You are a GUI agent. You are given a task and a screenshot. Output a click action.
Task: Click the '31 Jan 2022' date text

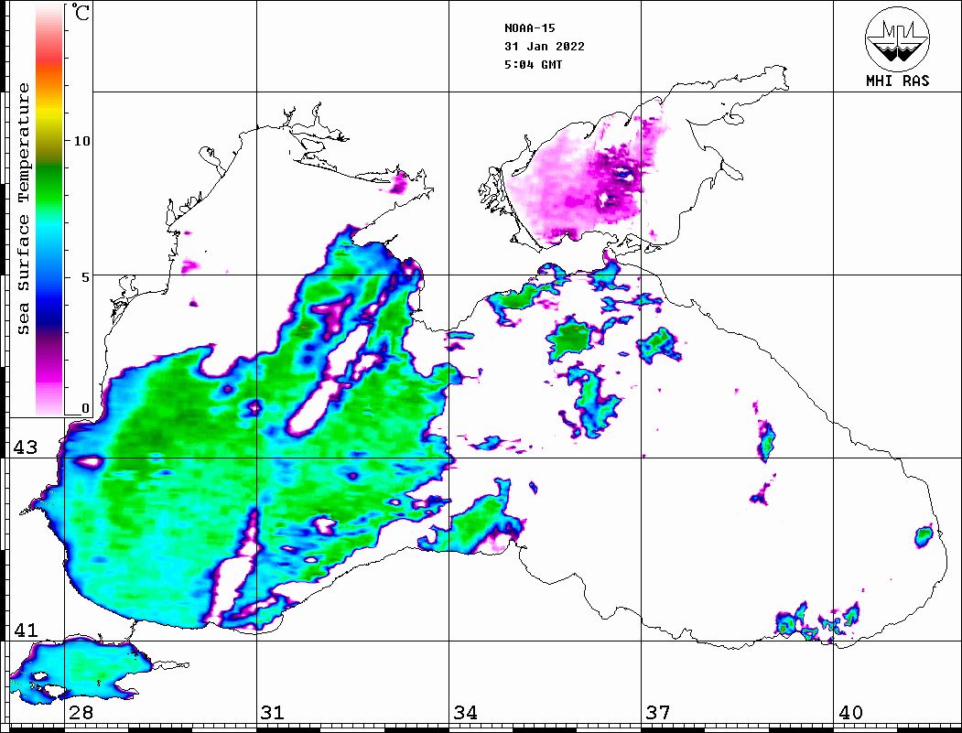click(x=545, y=46)
